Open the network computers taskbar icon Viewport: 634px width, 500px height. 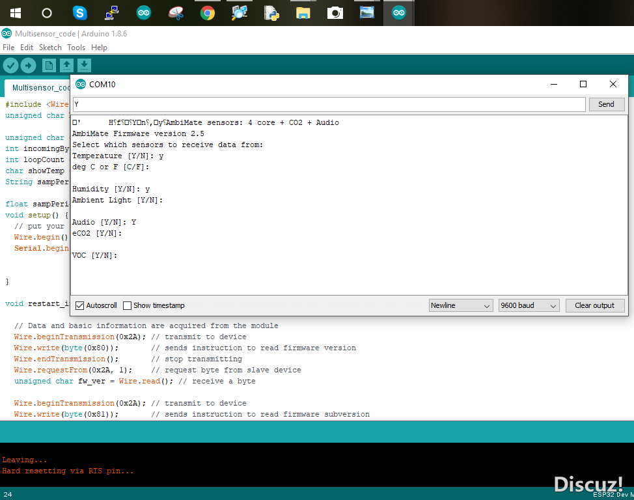click(x=111, y=13)
